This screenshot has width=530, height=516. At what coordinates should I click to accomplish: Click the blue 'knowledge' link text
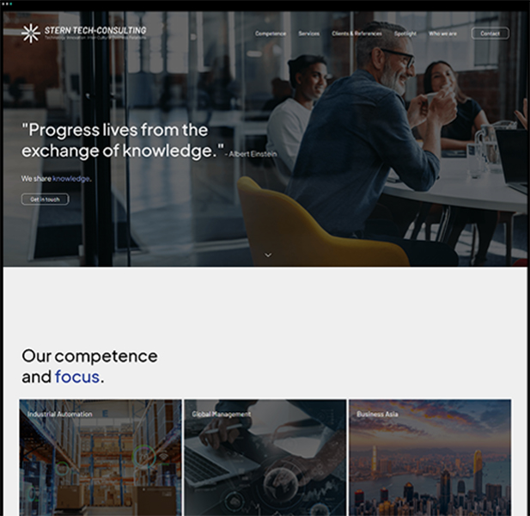point(71,179)
